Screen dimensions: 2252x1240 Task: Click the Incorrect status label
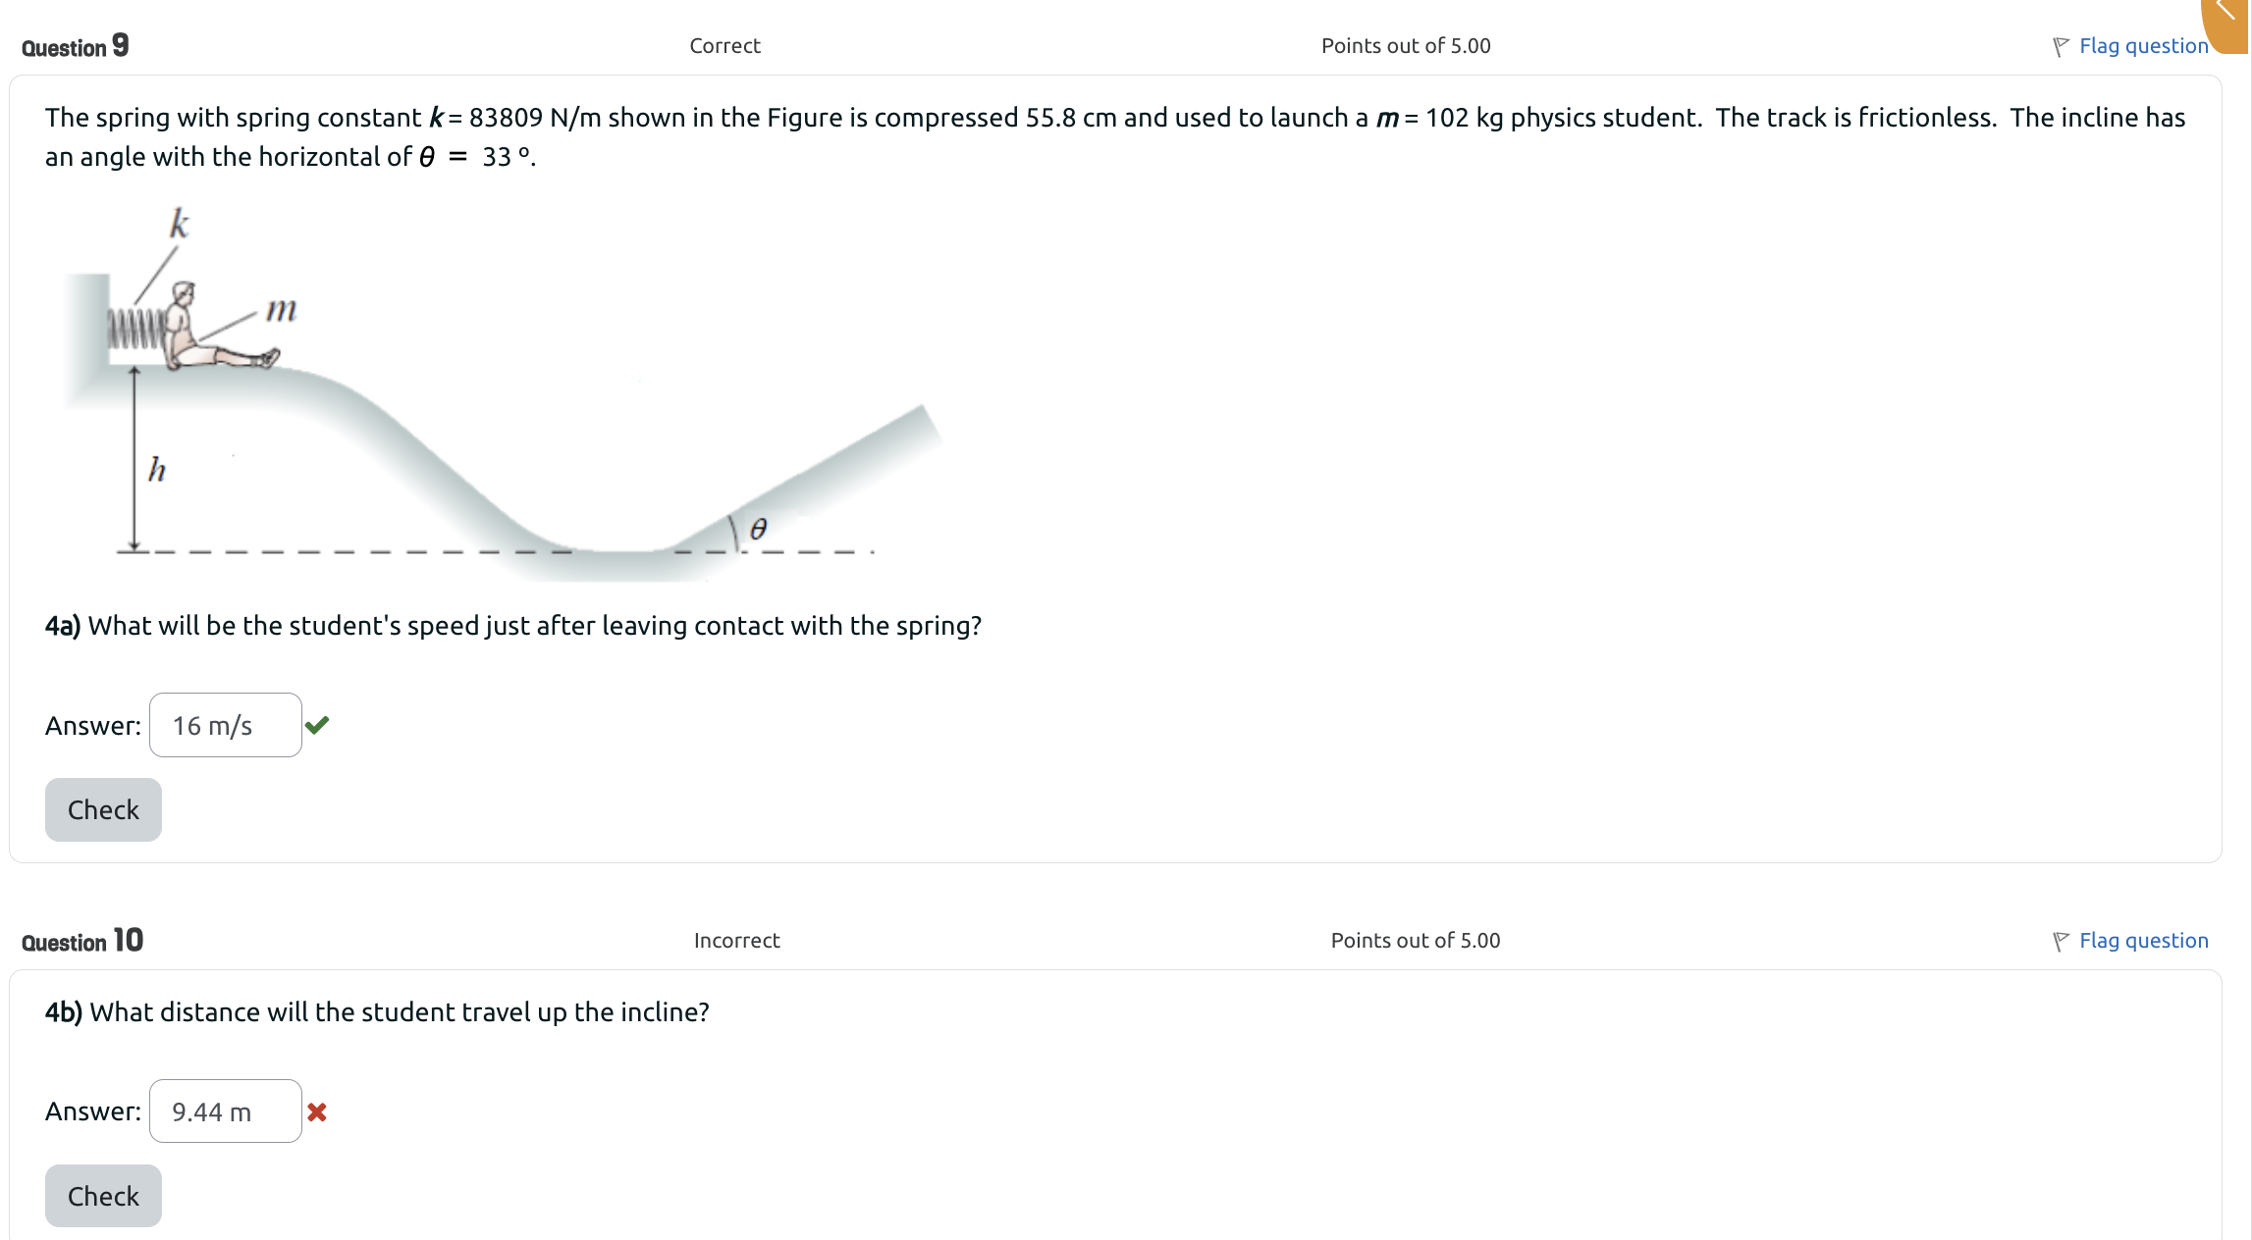[x=736, y=940]
